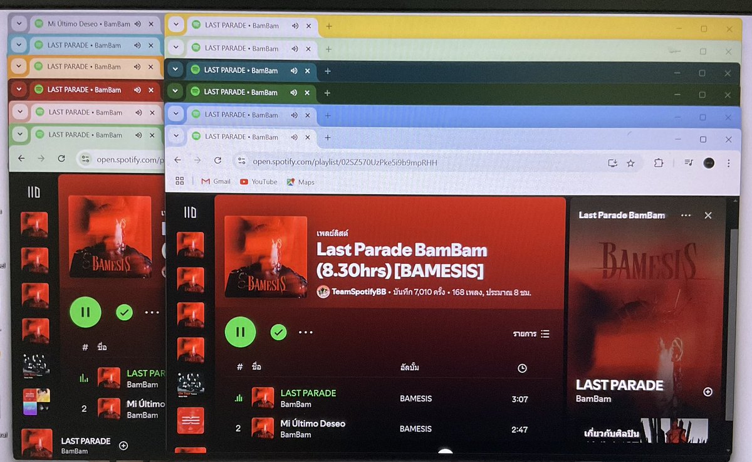Open Chrome media controls icon
This screenshot has width=752, height=462.
click(x=687, y=162)
